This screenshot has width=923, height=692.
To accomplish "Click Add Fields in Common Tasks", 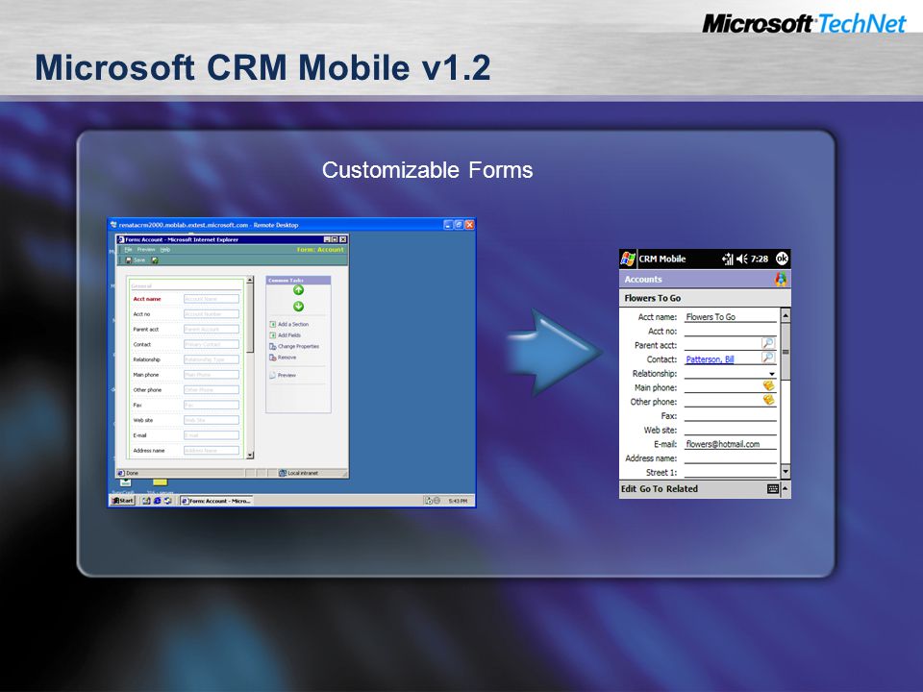I will 286,335.
